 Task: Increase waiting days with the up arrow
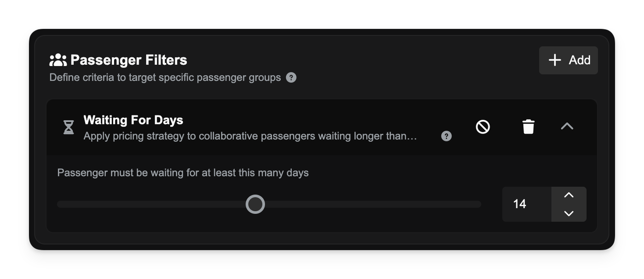click(x=569, y=195)
